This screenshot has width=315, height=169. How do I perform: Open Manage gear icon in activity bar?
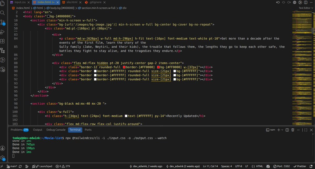[3, 158]
